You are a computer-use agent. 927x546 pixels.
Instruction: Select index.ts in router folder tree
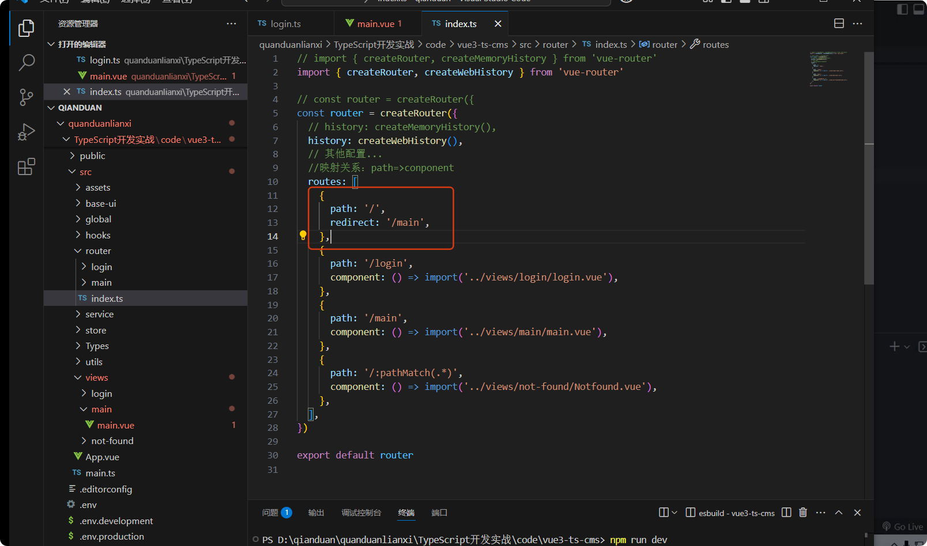pos(145,298)
